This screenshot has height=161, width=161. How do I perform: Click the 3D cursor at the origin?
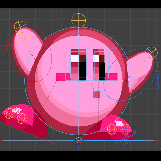(x=79, y=140)
